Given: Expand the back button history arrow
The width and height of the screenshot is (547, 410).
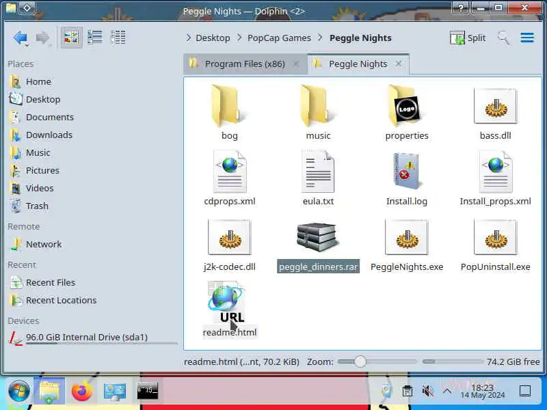Looking at the screenshot, I should pyautogui.click(x=27, y=45).
